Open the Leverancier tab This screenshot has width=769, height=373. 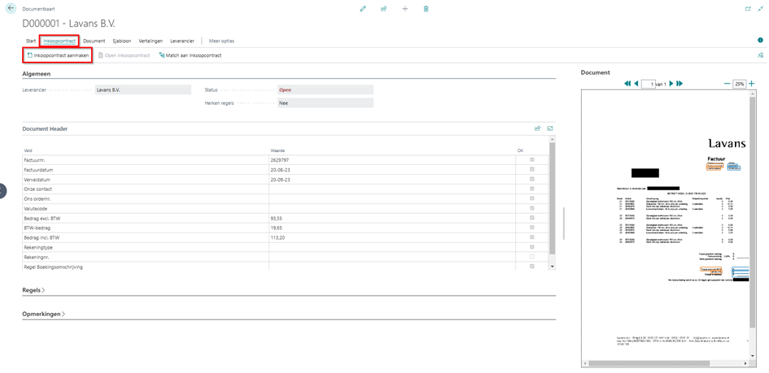(182, 41)
